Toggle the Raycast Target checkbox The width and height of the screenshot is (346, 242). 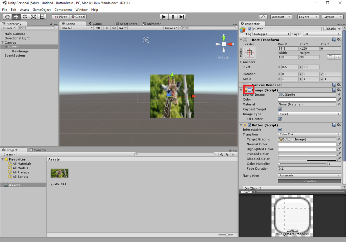click(x=280, y=109)
